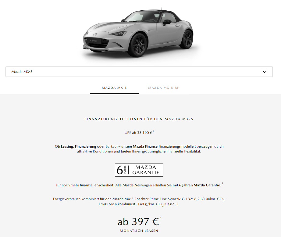This screenshot has height=237, width=281.
Task: Click the silver Mazda MX-5 car image
Action: click(138, 32)
